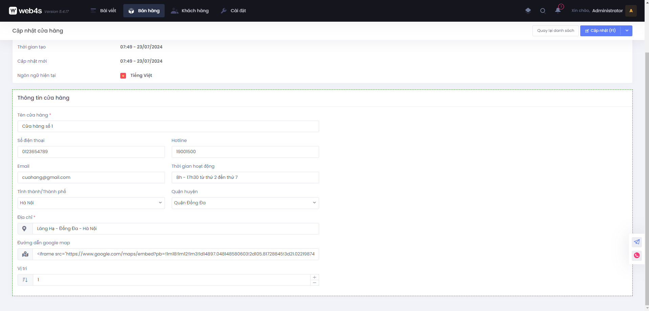This screenshot has height=311, width=649.
Task: Click the layers icon in top bar
Action: (528, 11)
